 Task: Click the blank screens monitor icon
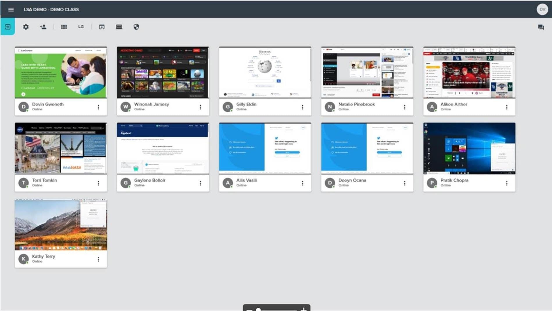[x=119, y=27]
